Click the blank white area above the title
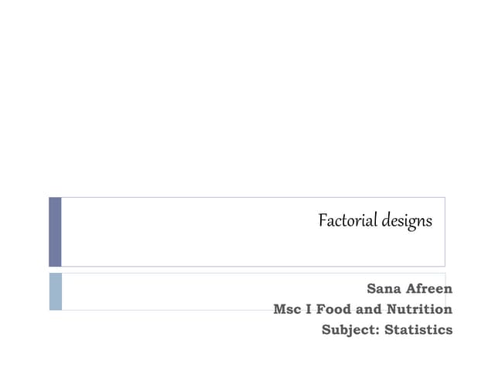The height and width of the screenshot is (371, 495). tap(247, 100)
